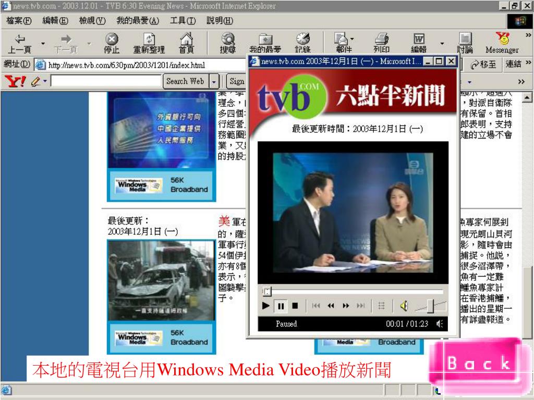
Task: Go to 首頁 home icon
Action: (186, 44)
